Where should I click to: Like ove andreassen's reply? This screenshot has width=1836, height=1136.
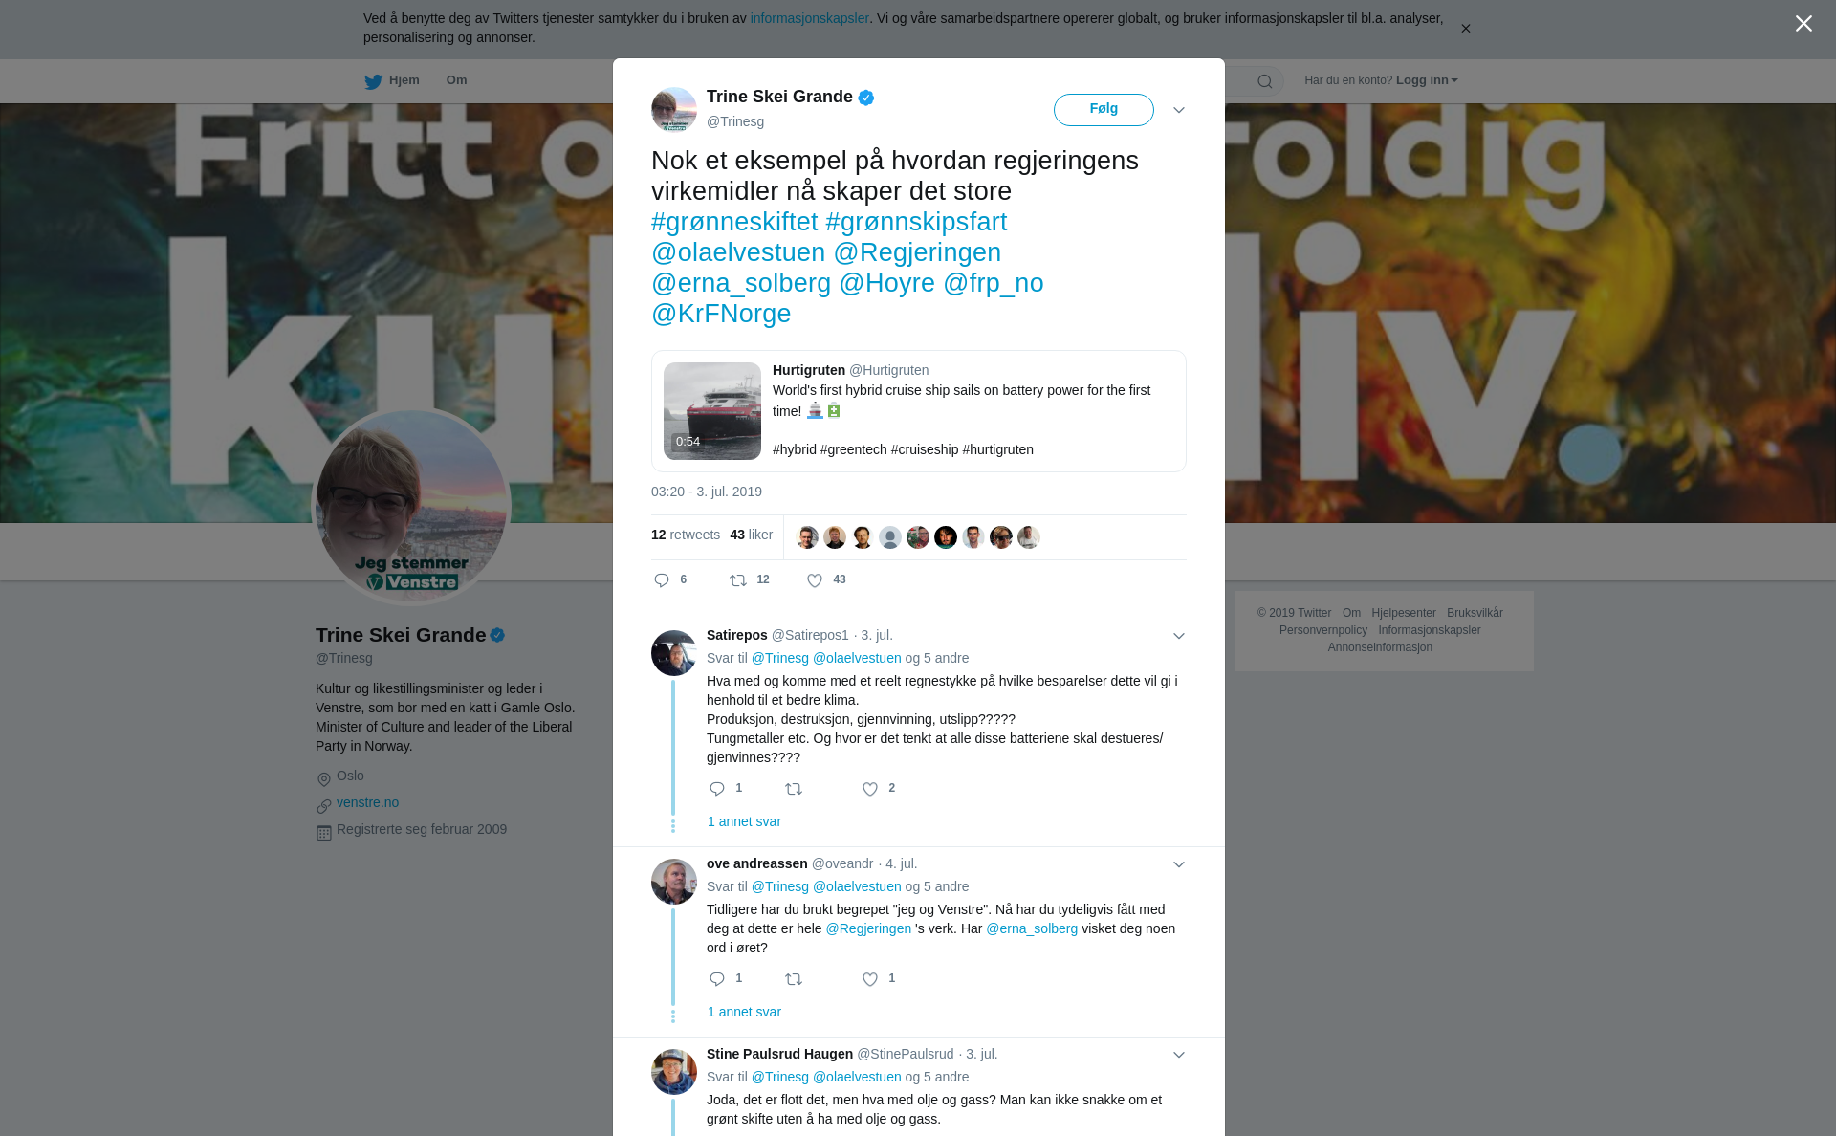[870, 979]
